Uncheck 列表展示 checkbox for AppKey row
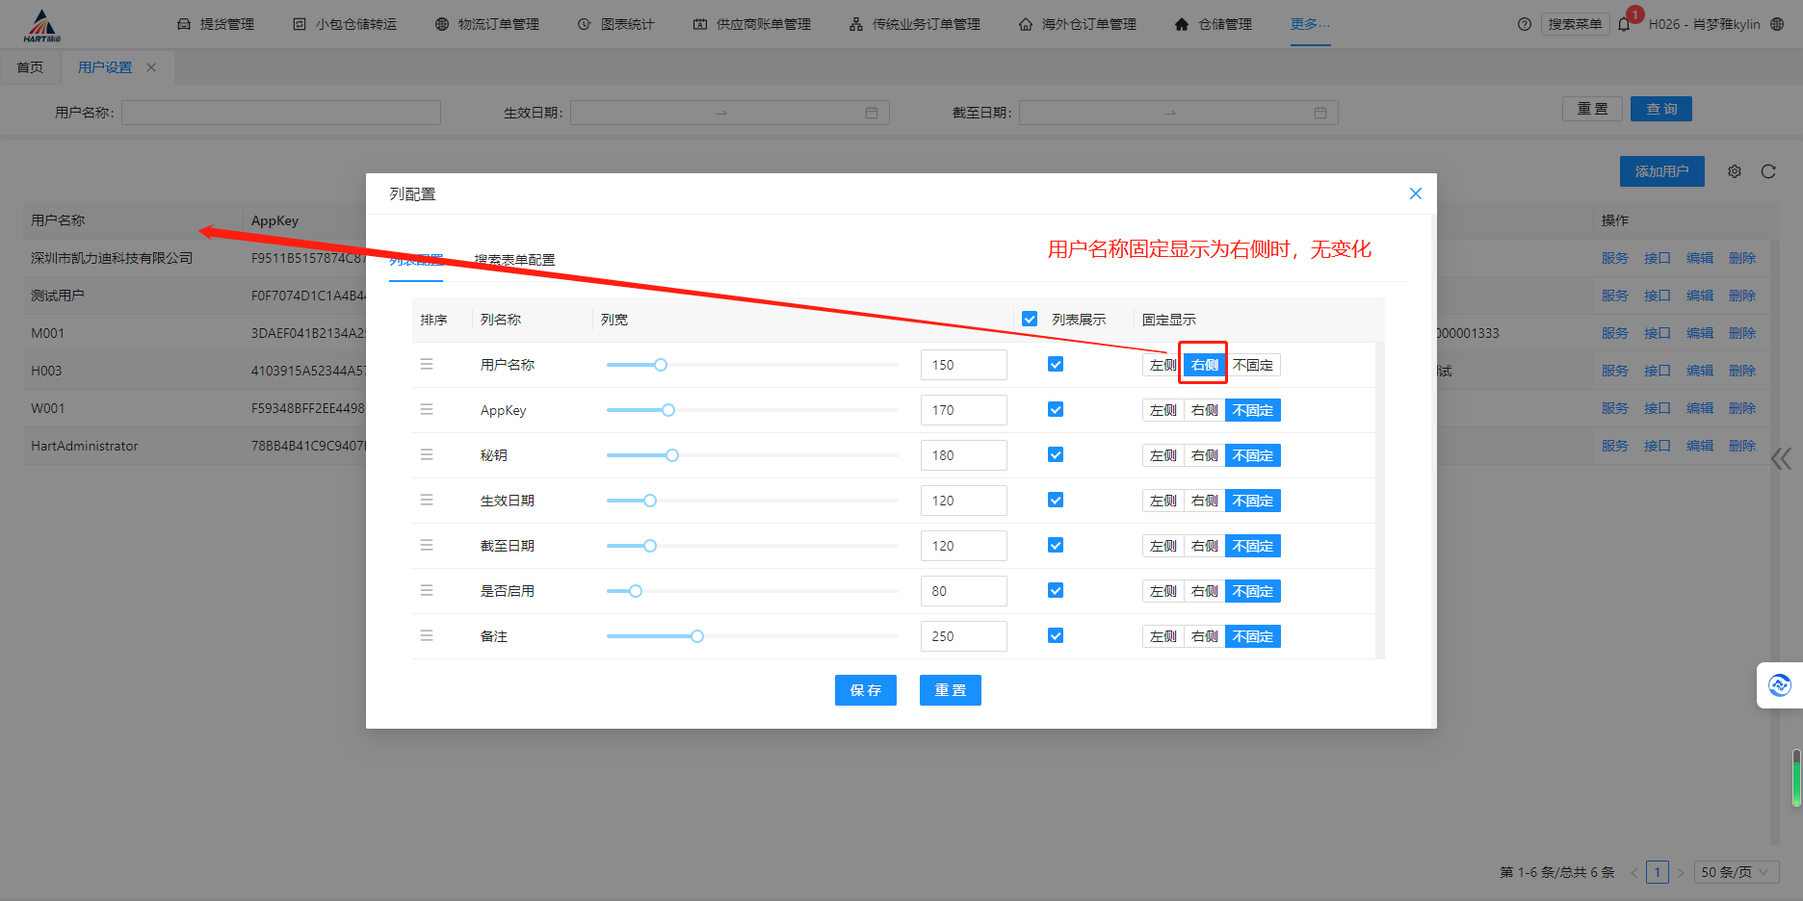1803x901 pixels. coord(1056,409)
